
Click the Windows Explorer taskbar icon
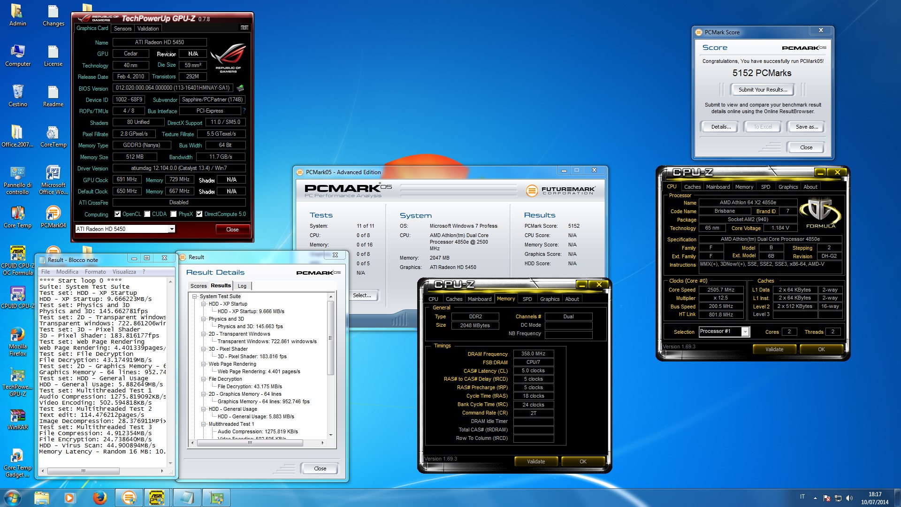click(41, 498)
